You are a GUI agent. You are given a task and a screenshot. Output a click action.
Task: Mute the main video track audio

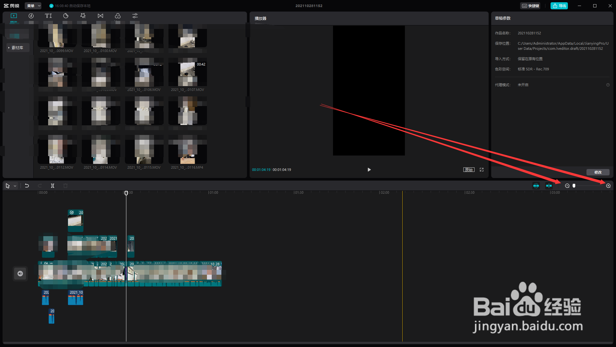point(20,274)
